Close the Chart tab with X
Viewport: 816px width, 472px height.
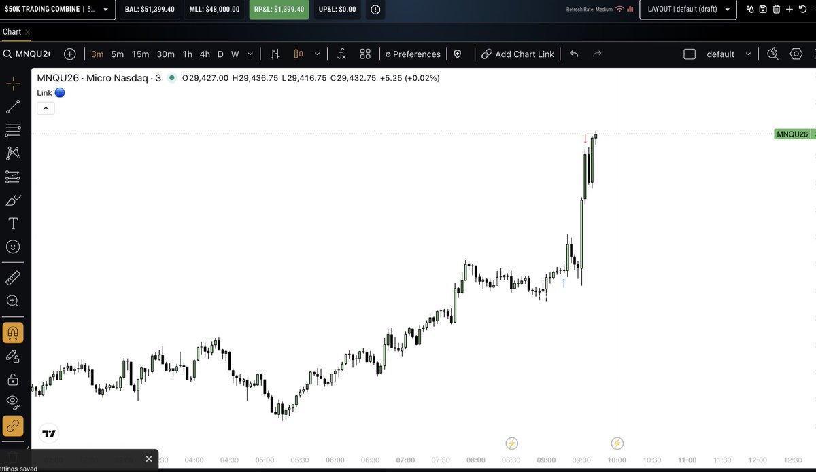pos(27,32)
